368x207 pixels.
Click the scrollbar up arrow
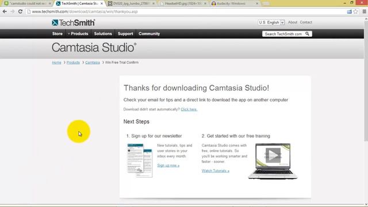coord(366,20)
